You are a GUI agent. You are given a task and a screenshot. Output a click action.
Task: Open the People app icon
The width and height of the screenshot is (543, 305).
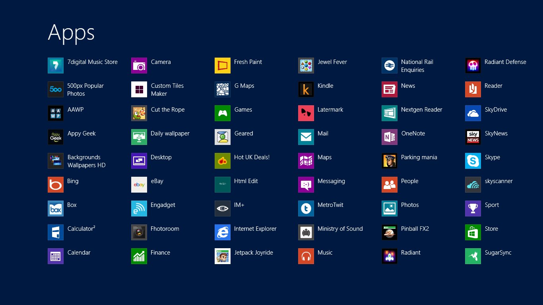pos(390,185)
